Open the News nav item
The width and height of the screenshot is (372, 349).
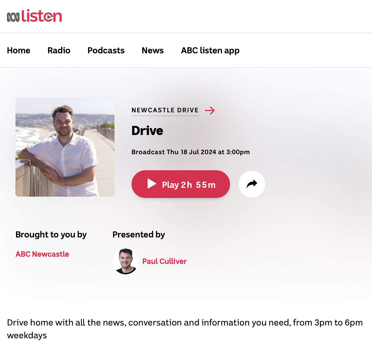[x=153, y=50]
